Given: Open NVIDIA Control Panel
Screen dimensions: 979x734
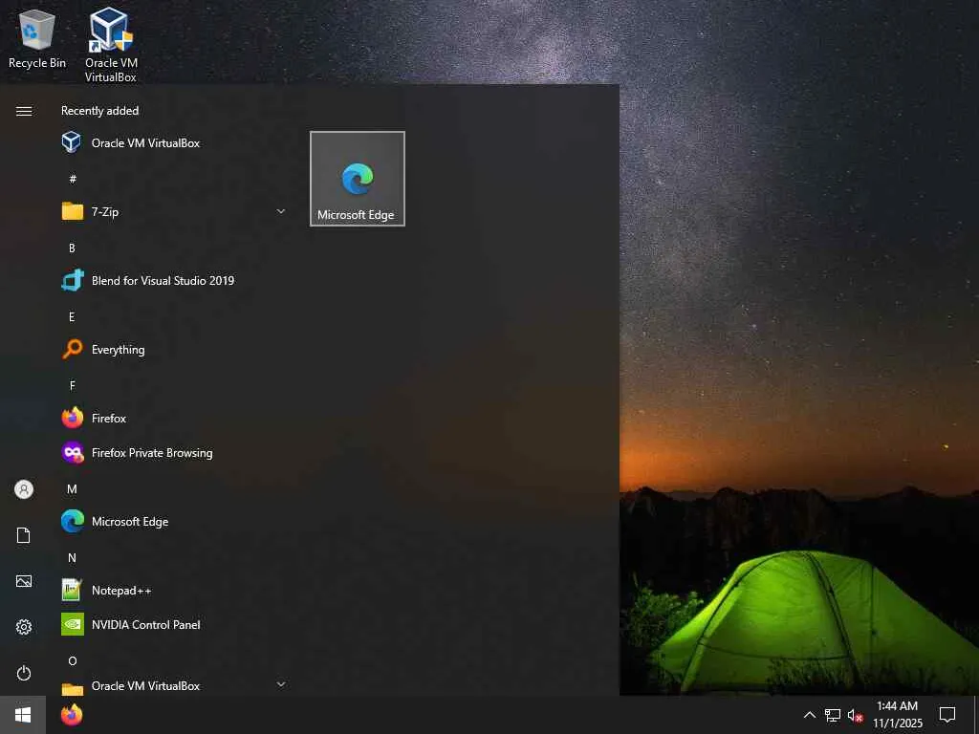Looking at the screenshot, I should pyautogui.click(x=175, y=624).
